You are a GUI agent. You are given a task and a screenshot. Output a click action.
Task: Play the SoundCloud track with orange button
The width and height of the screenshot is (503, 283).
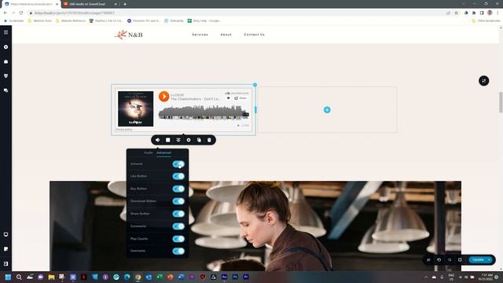pos(164,96)
